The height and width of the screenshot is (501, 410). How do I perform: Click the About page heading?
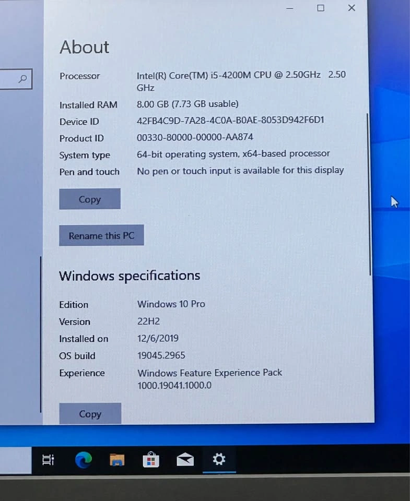point(85,47)
